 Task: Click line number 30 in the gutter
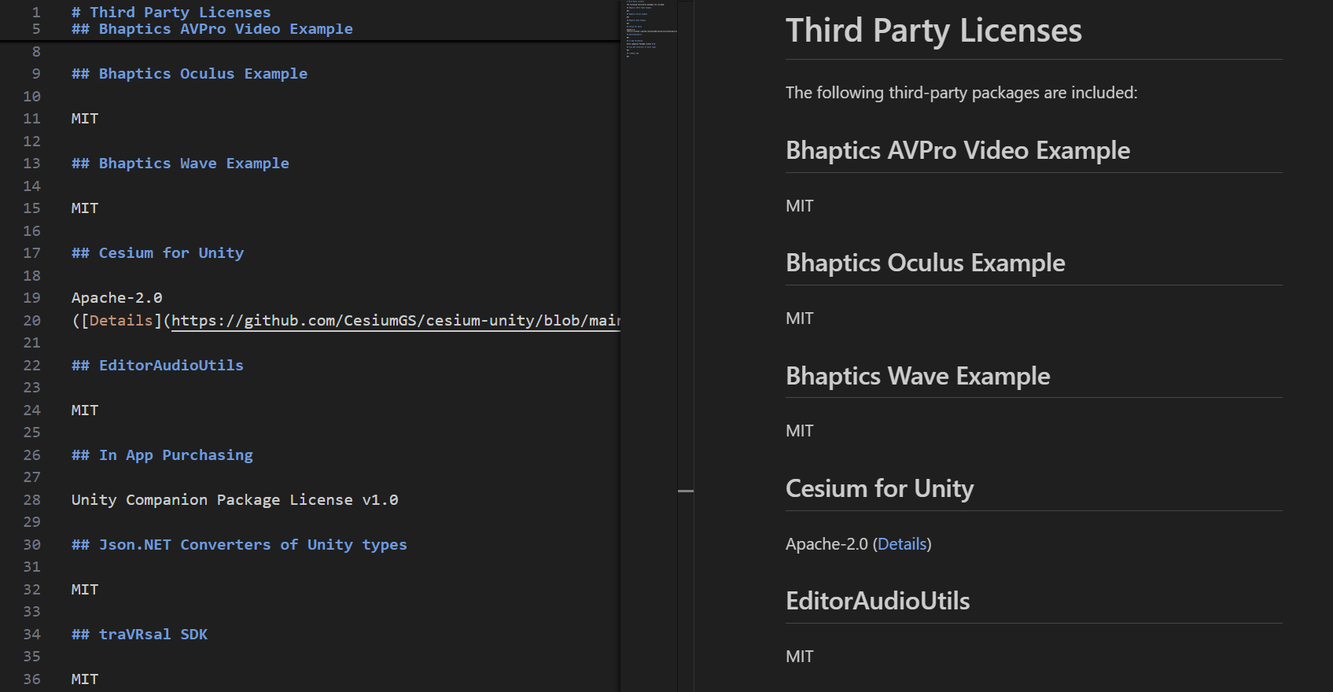(31, 545)
